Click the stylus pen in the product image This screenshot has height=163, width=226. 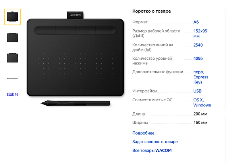coord(75,103)
